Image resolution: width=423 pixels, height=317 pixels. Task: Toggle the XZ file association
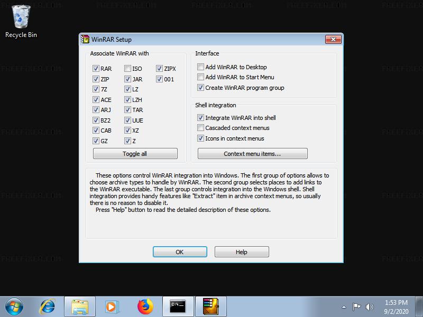tap(127, 130)
